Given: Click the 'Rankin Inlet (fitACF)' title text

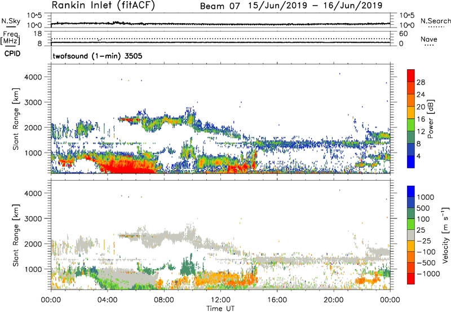Looking at the screenshot, I should point(103,5).
